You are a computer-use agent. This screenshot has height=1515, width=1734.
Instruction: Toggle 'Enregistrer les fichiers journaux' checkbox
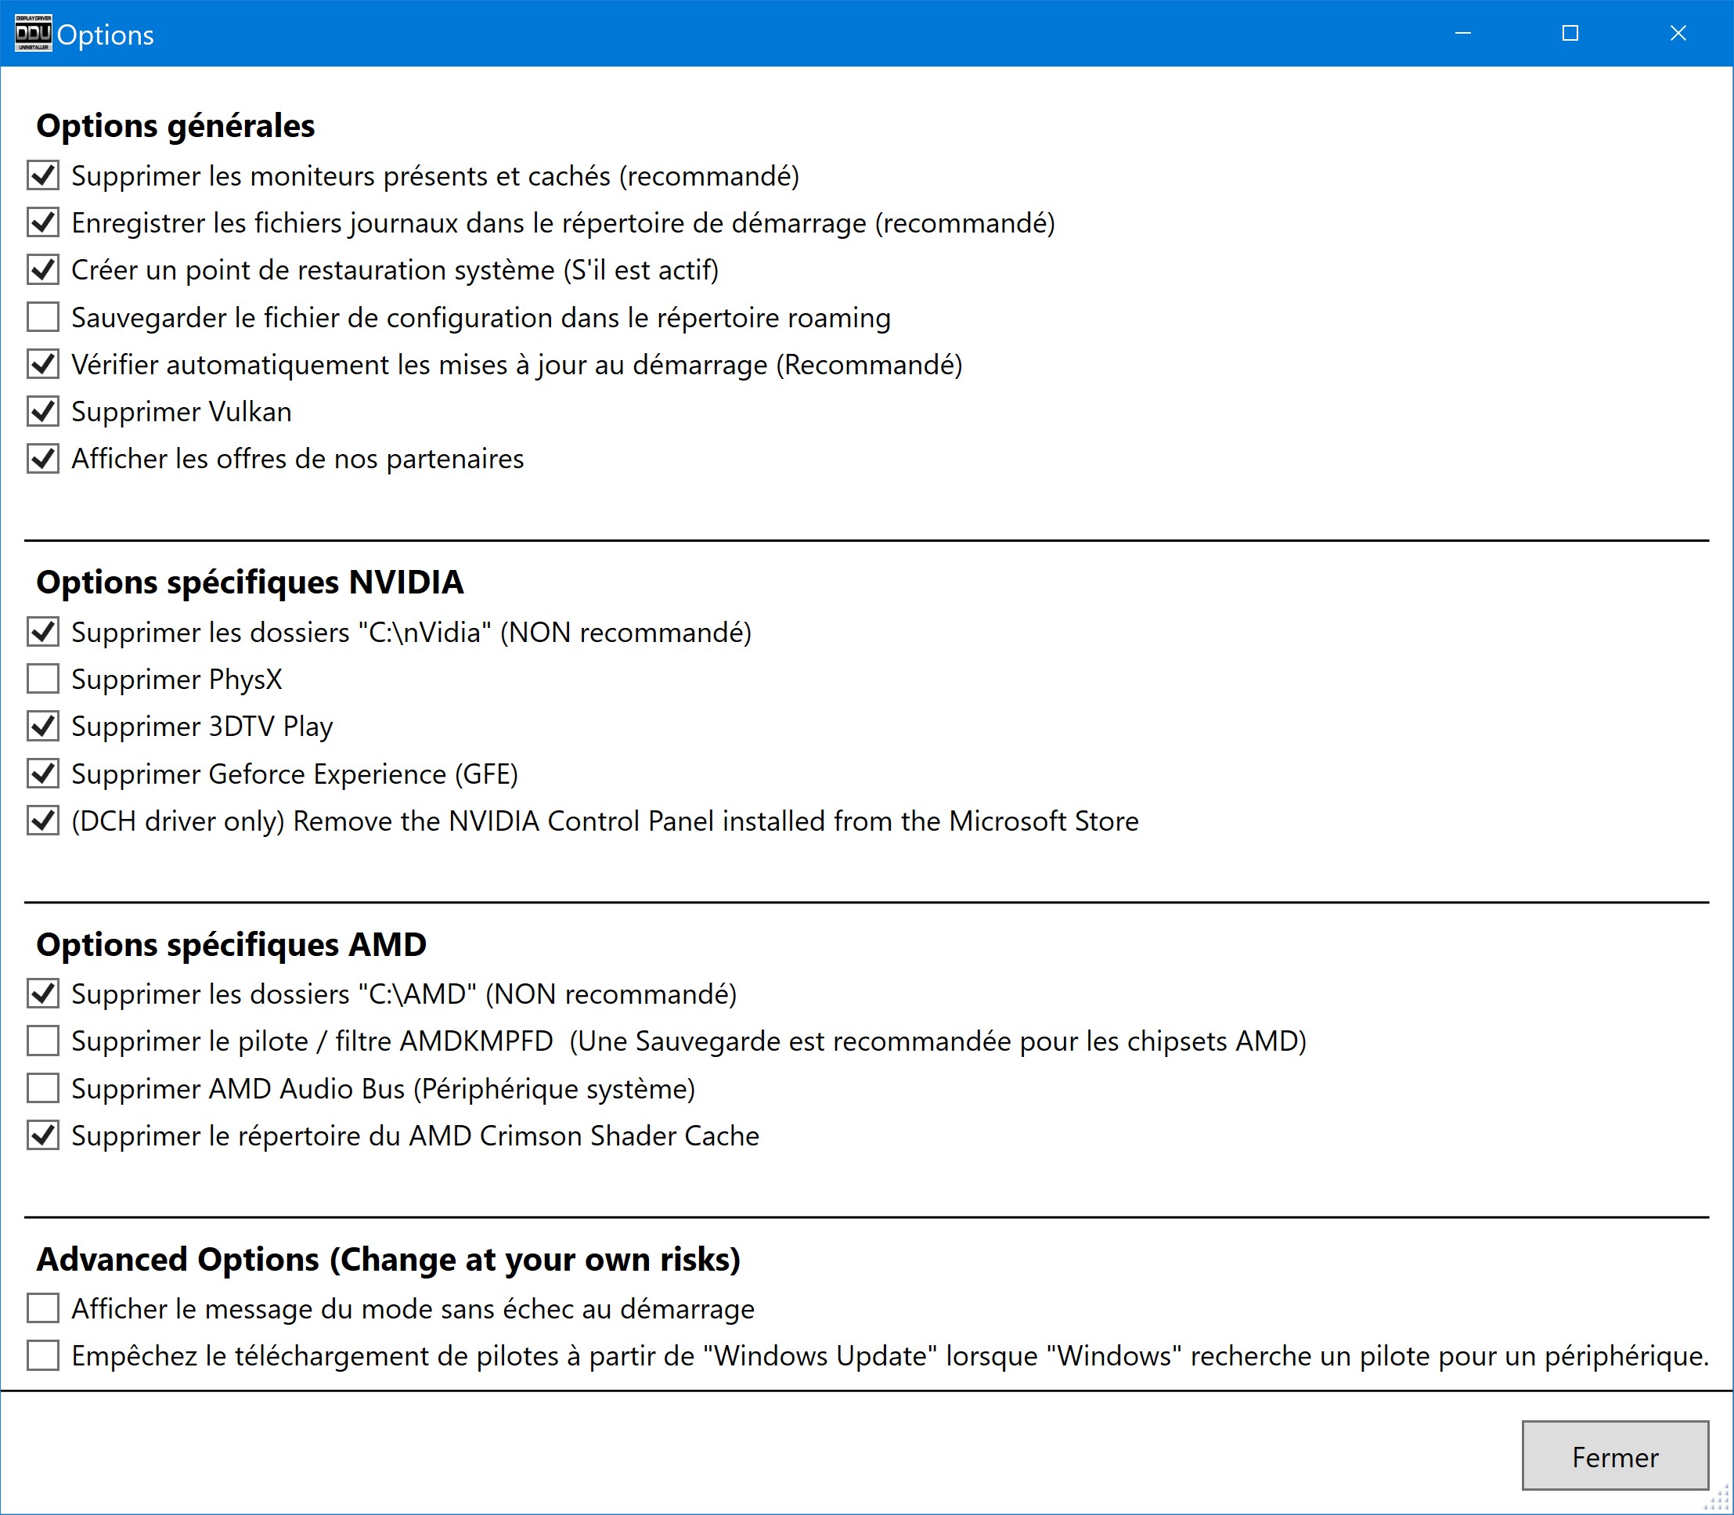43,223
